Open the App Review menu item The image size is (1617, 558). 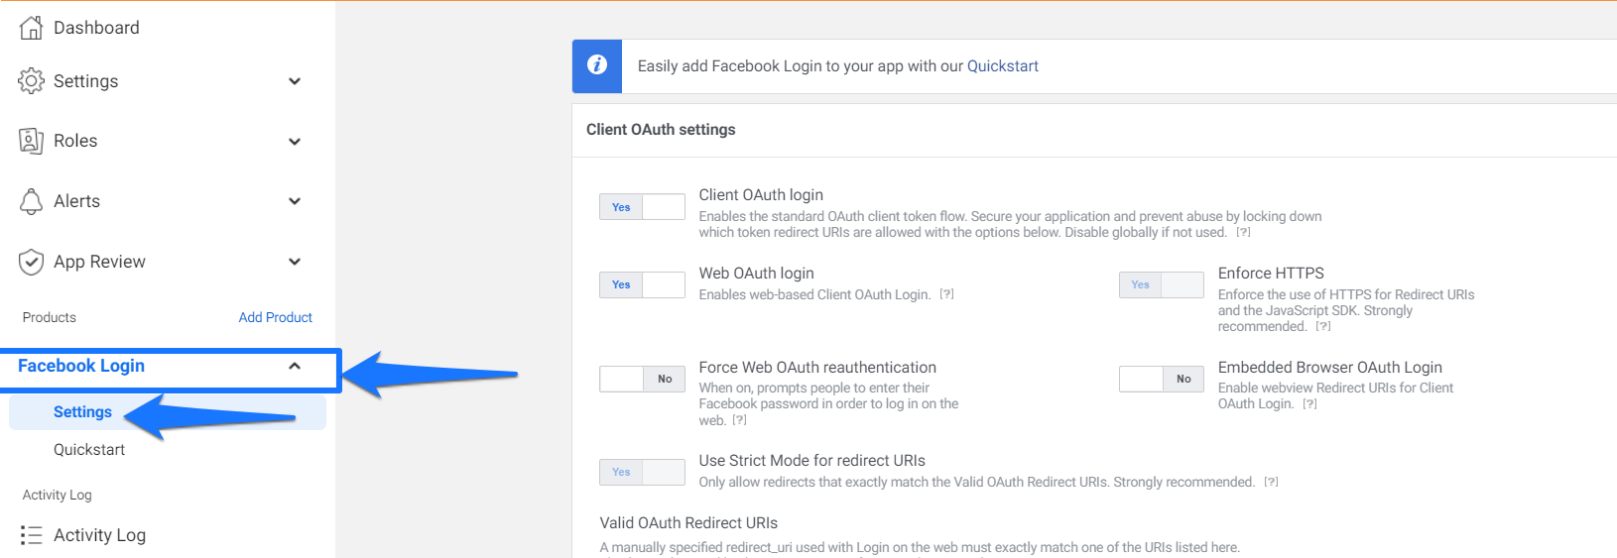coord(99,262)
